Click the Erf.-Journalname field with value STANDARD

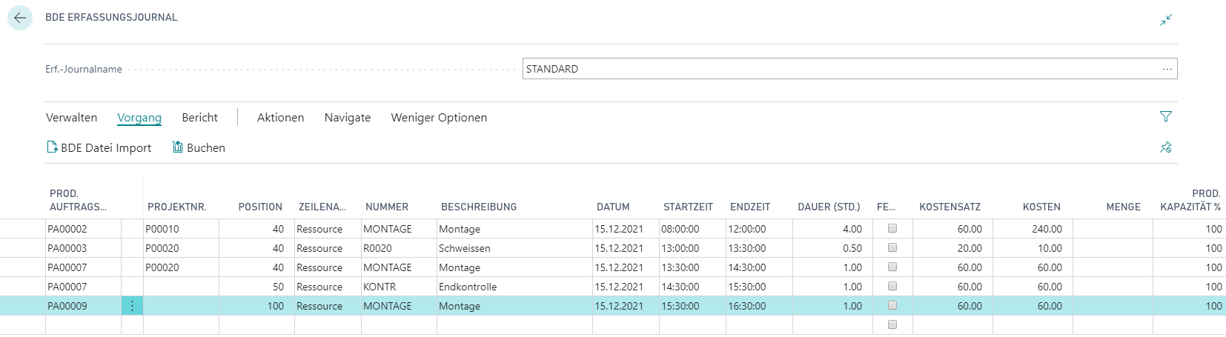849,69
